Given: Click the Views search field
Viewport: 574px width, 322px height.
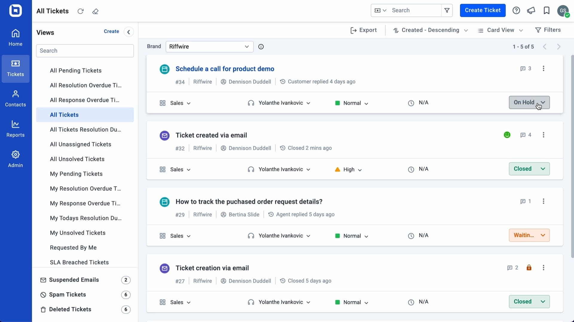Looking at the screenshot, I should click(x=85, y=51).
